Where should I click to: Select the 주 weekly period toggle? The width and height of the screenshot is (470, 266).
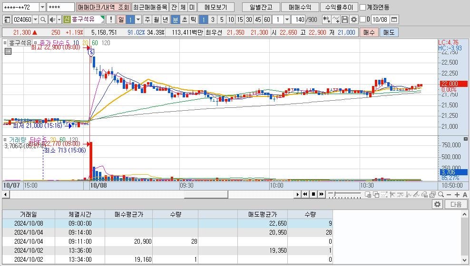(147, 19)
